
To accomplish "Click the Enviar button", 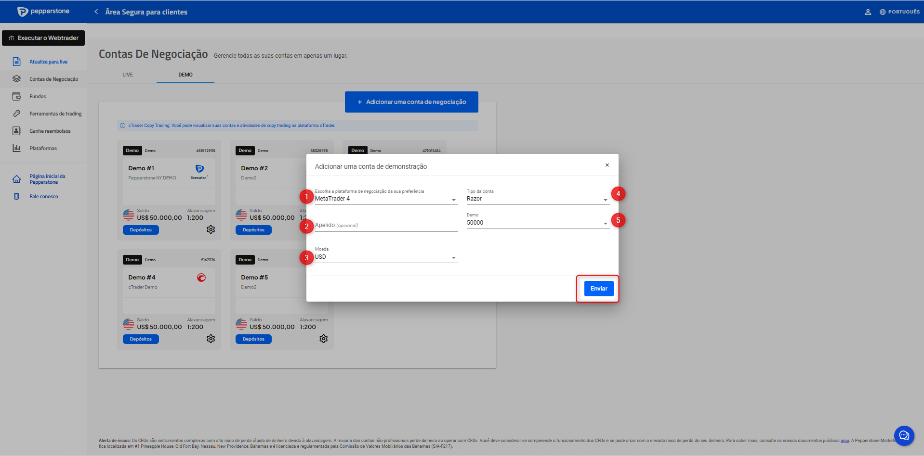I will [x=598, y=289].
